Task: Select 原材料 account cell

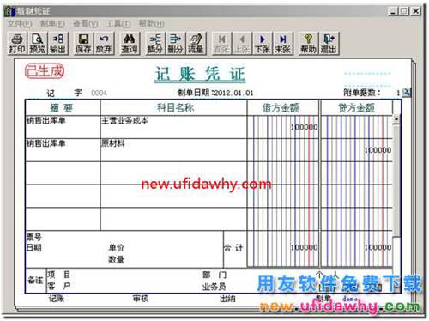Action: (x=173, y=150)
